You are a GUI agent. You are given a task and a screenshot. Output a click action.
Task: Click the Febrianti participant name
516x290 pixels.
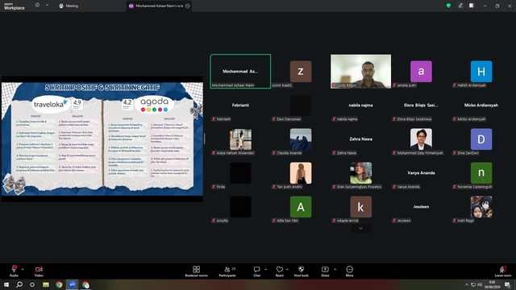240,106
